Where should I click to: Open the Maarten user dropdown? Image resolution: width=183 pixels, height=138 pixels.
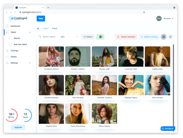point(168,18)
